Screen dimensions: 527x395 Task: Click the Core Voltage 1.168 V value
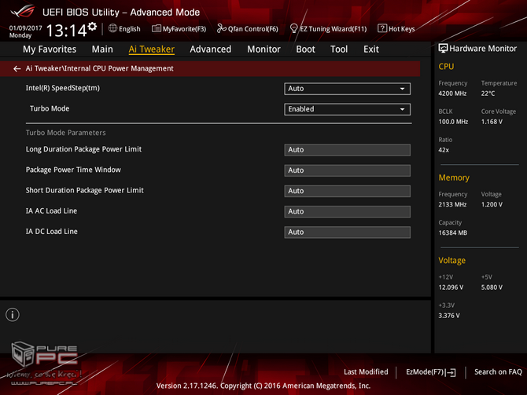click(x=492, y=122)
